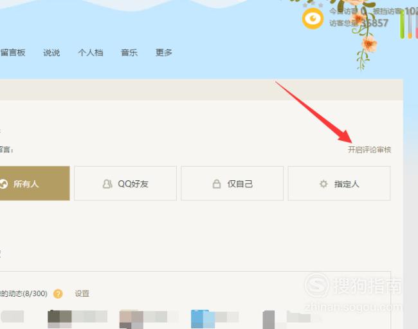Click the person icon beside QQ好友
This screenshot has width=418, height=329.
107,184
